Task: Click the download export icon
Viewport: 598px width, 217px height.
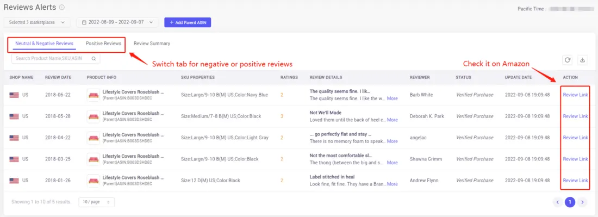Action: pos(582,60)
